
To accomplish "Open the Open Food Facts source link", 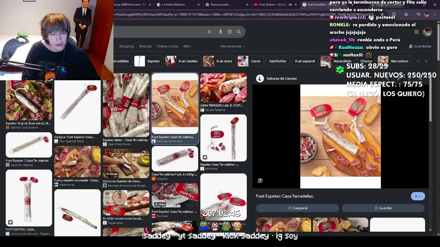I will [x=119, y=144].
